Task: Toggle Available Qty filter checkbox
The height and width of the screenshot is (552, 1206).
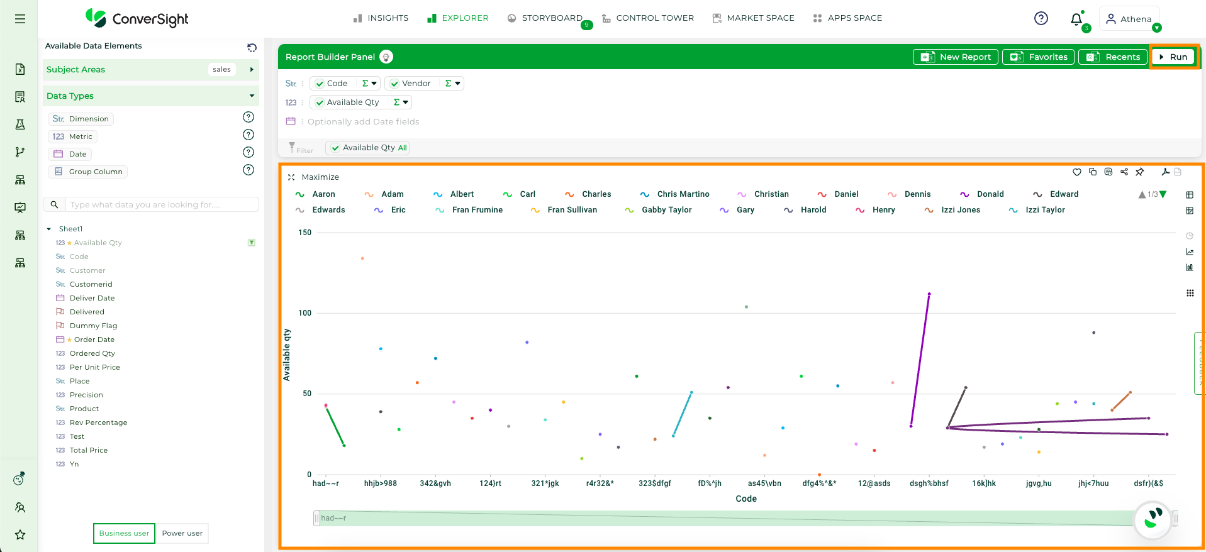Action: (335, 148)
